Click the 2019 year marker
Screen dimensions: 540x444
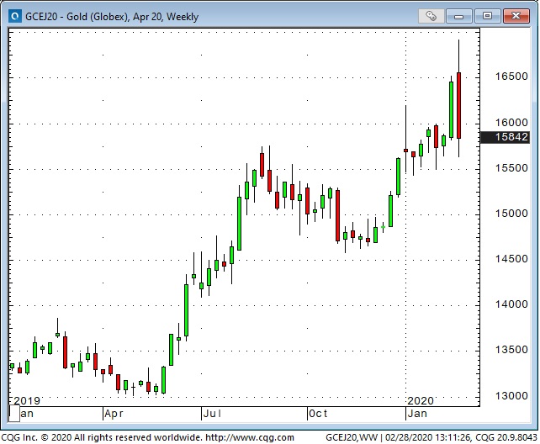[27, 401]
